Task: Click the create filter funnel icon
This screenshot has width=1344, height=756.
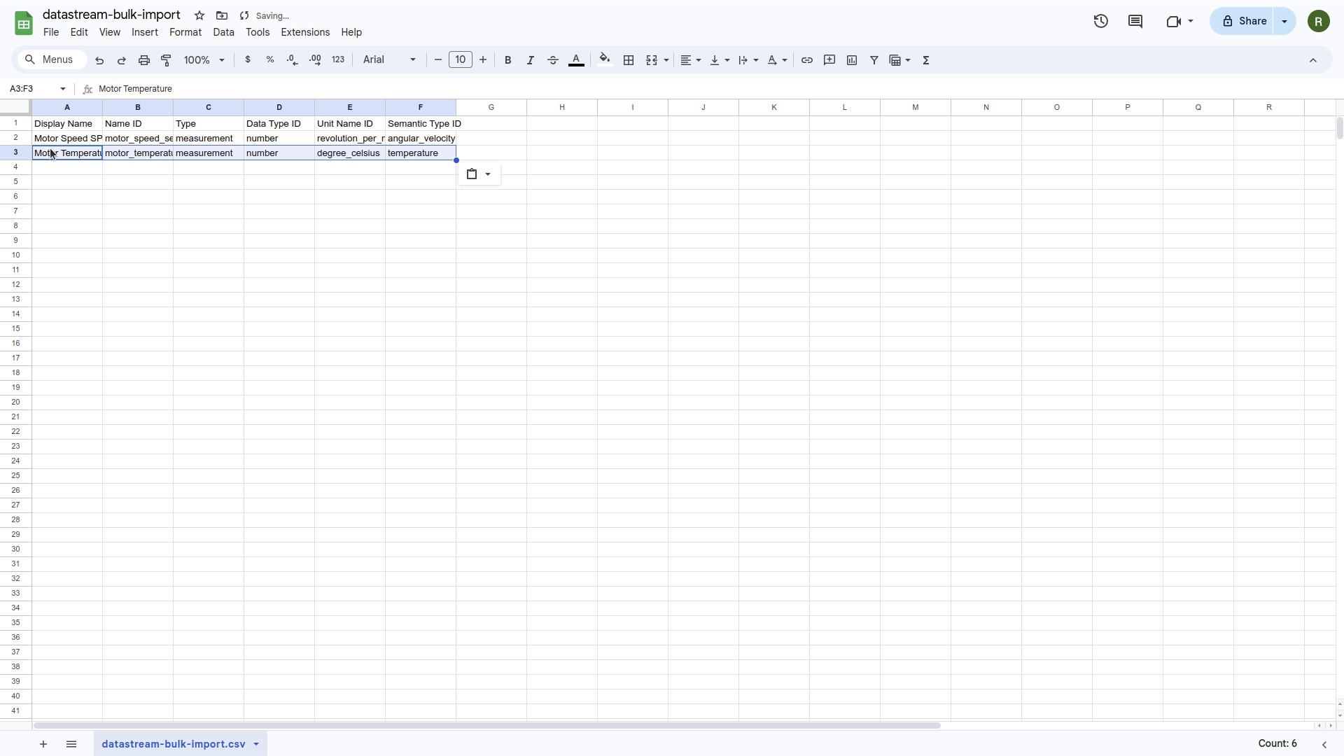Action: pyautogui.click(x=874, y=60)
